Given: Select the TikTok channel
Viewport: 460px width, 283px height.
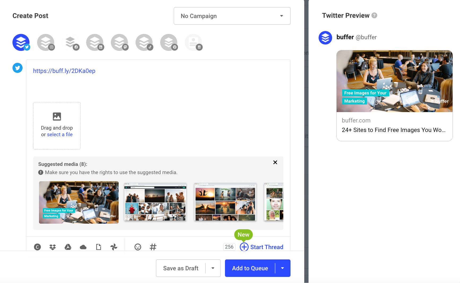Looking at the screenshot, I should (144, 42).
